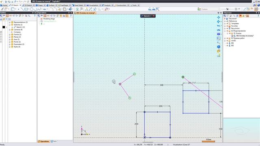Click the Fillet sketch tool

[x=52, y=9]
